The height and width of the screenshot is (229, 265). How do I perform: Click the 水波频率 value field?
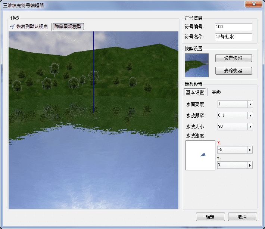click(233, 115)
